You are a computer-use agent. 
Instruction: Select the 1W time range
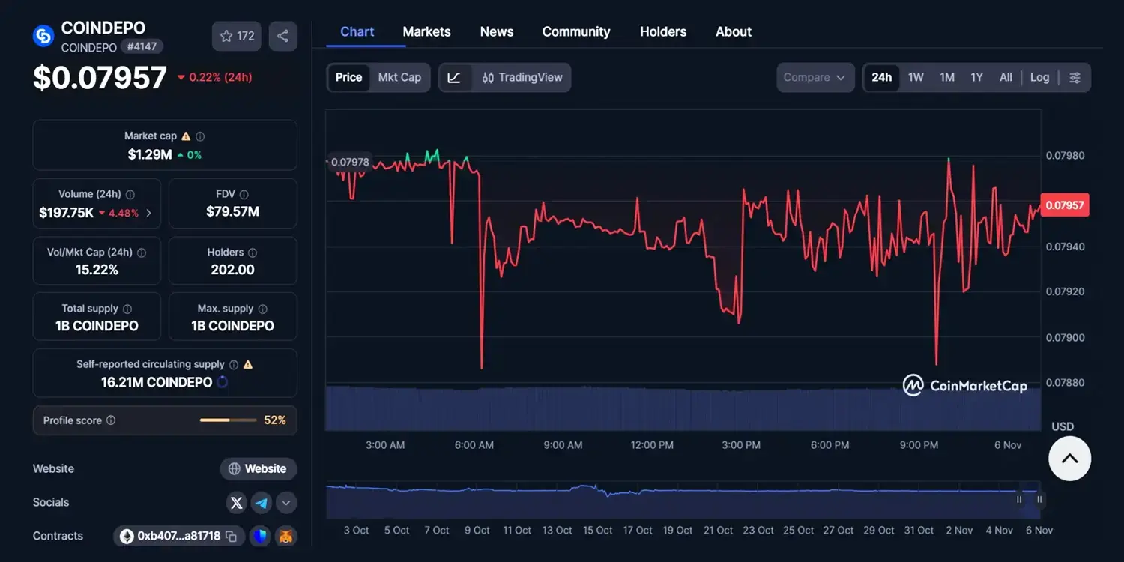[916, 78]
